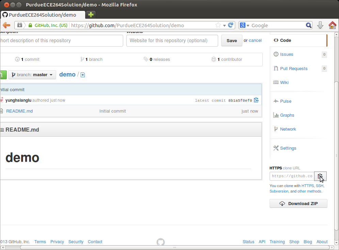Reload the page with the refresh icon

point(231,25)
